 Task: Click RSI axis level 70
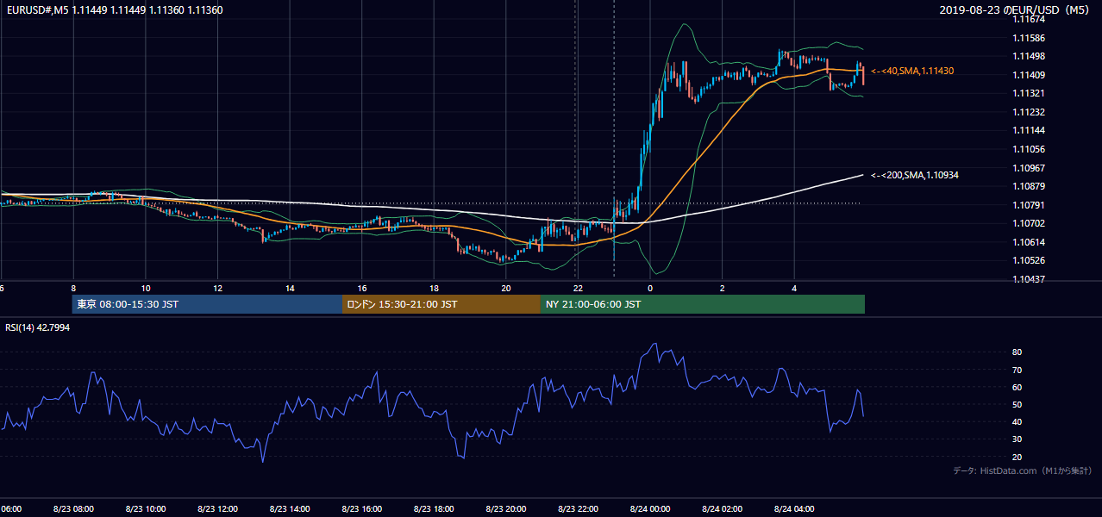pyautogui.click(x=1017, y=370)
